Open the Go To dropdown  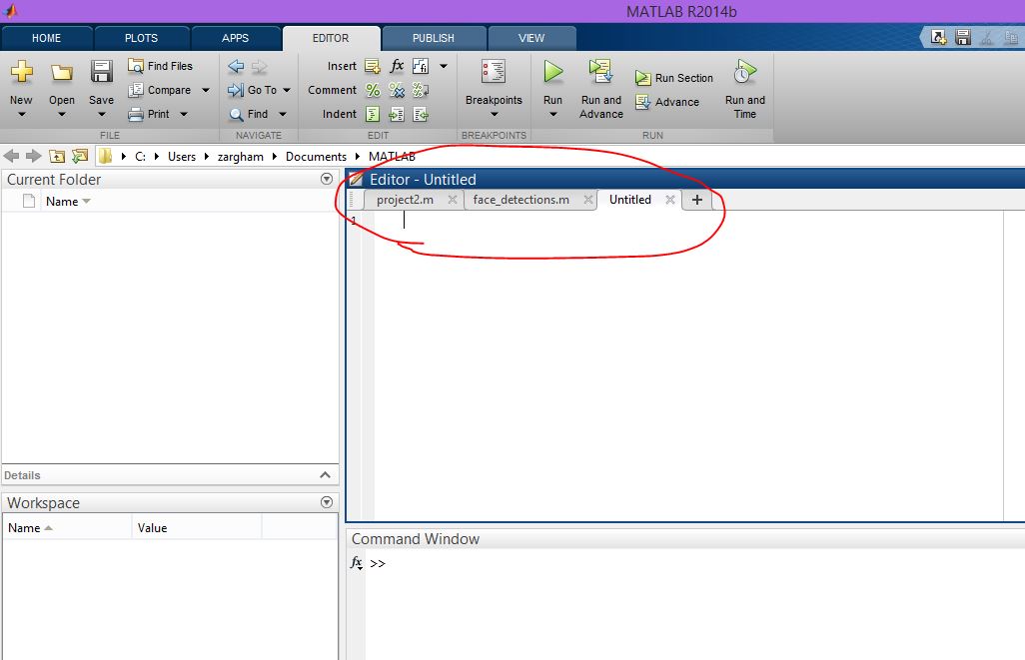pyautogui.click(x=286, y=90)
